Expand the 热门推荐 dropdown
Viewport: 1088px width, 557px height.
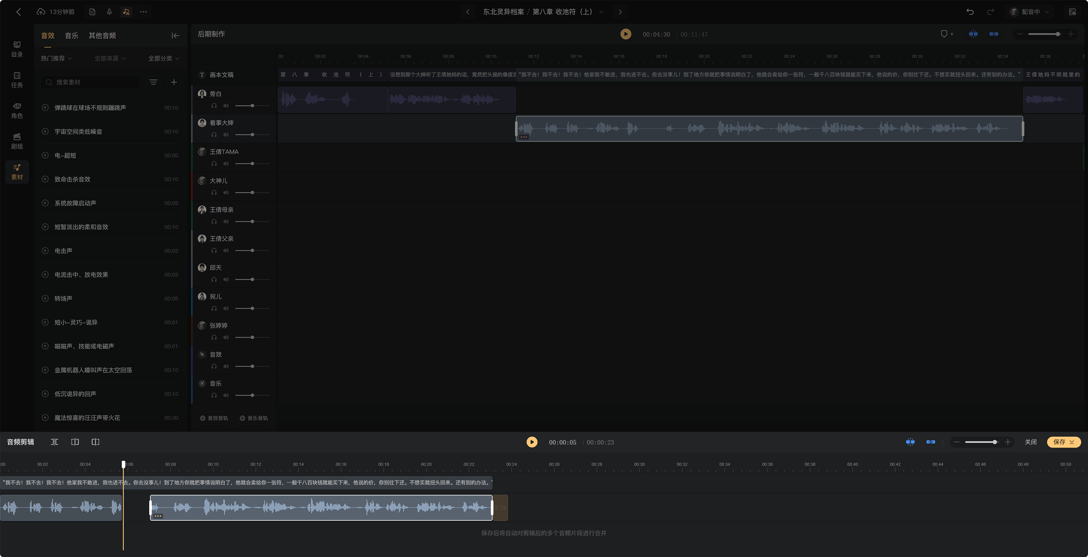click(x=56, y=58)
